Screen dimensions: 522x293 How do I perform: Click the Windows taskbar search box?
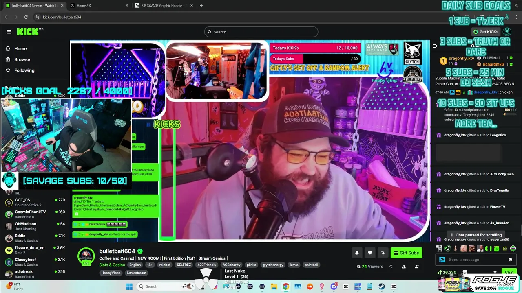click(x=166, y=286)
